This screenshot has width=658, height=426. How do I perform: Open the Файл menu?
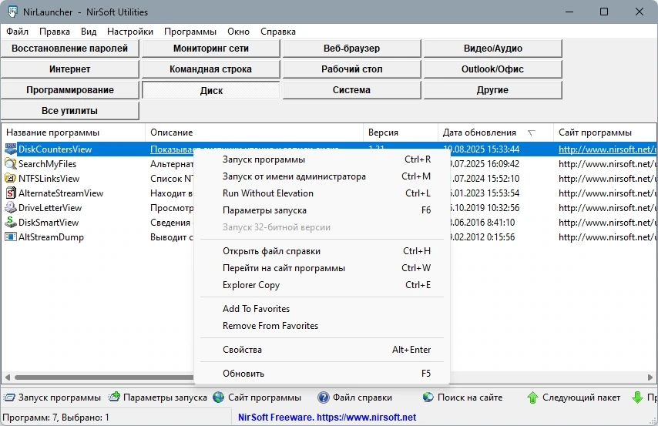tap(17, 32)
